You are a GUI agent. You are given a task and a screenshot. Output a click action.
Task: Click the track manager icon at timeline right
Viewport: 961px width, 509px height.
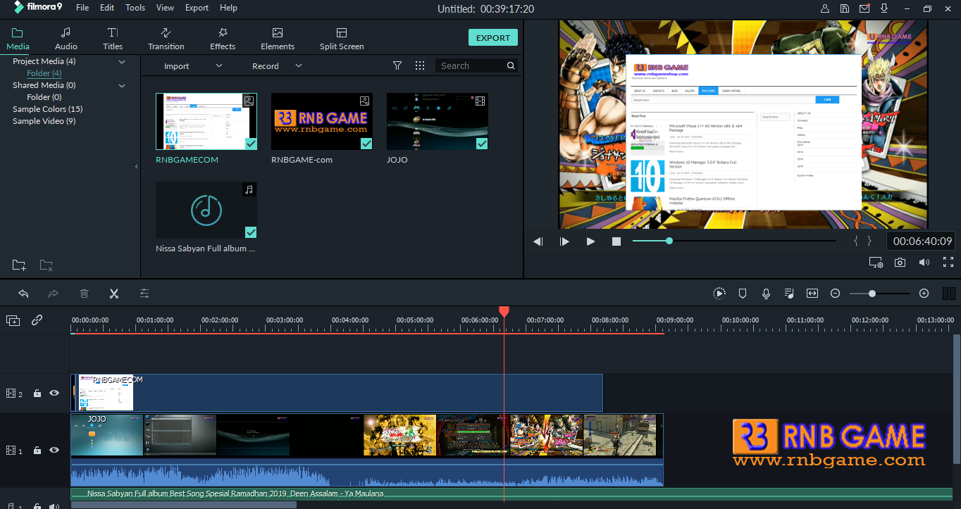(948, 294)
